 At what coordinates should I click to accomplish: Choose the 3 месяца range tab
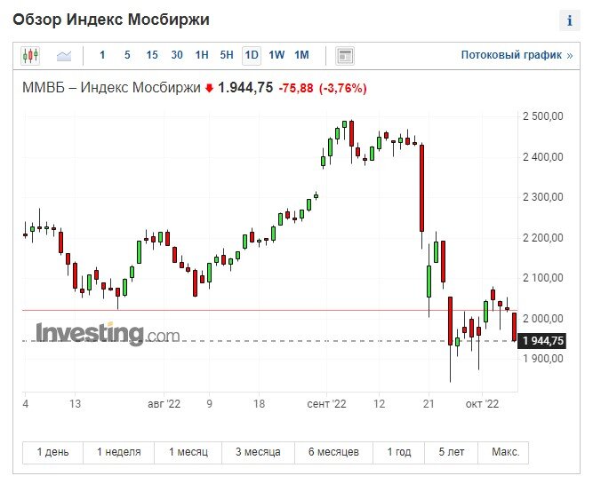(259, 452)
